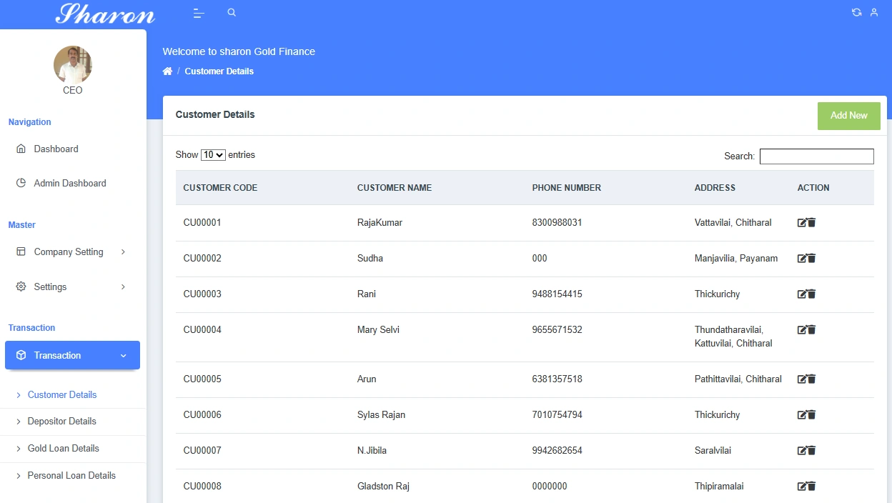Open the entries per page dropdown

click(x=213, y=155)
